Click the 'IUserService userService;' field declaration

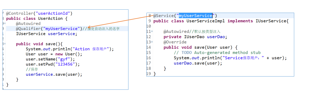point(46,34)
